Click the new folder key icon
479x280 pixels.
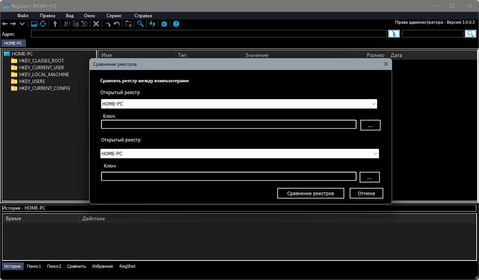tap(129, 24)
